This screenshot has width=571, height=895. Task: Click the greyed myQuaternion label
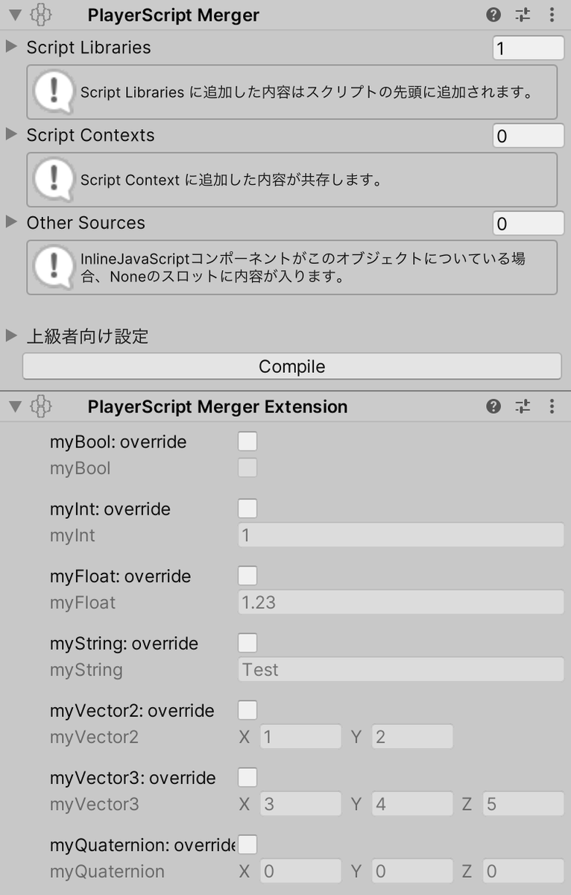[x=107, y=871]
